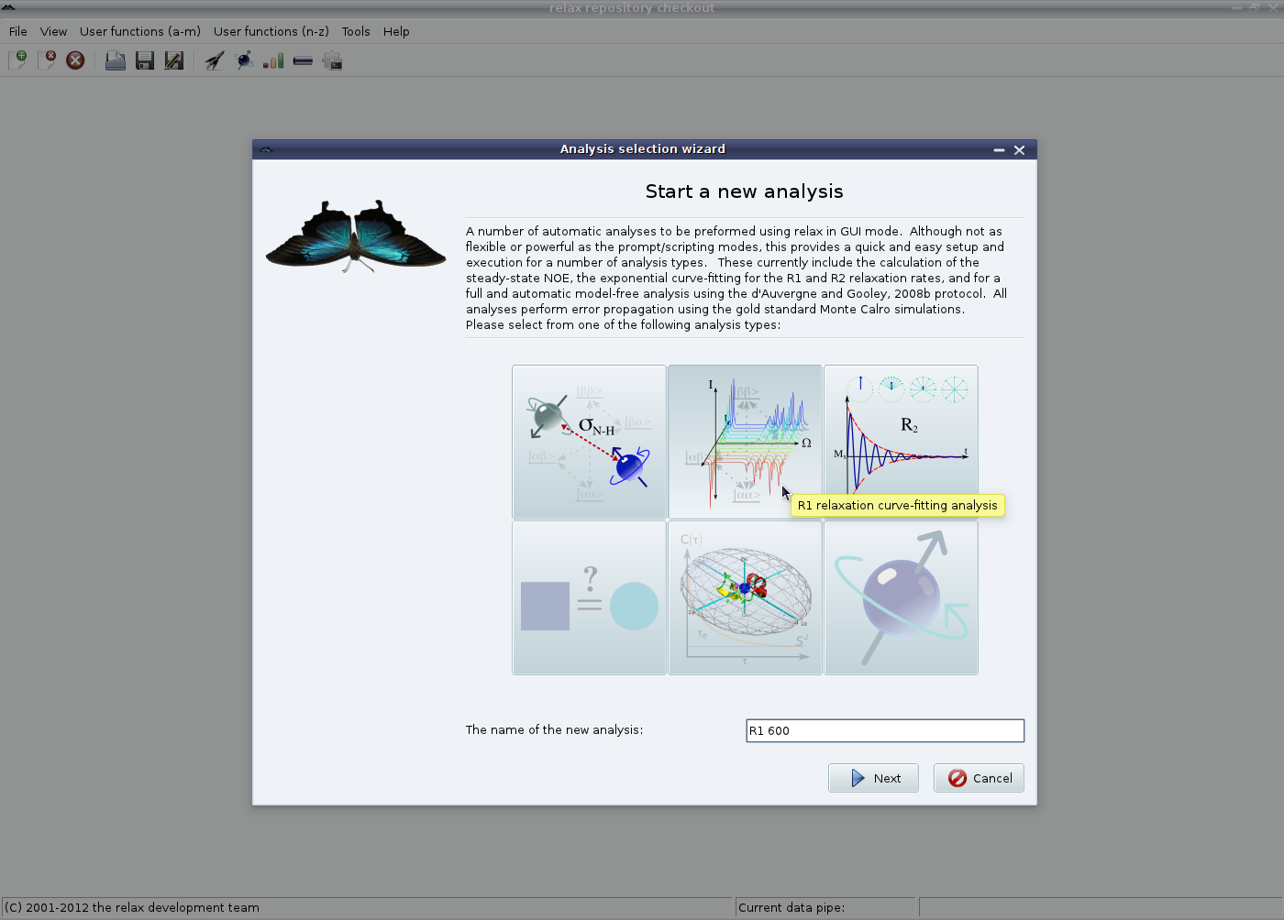This screenshot has width=1284, height=920.
Task: Select the steady-state NOE analysis button
Action: tap(589, 442)
